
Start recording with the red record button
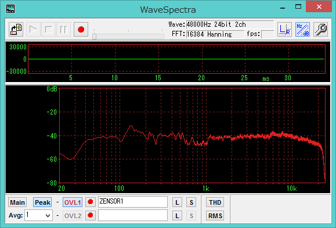[81, 30]
